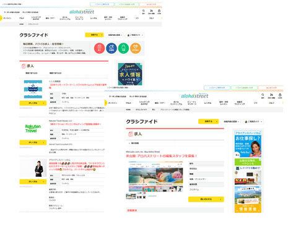Click the living room interior ad image
The image size is (306, 235).
tap(248, 176)
